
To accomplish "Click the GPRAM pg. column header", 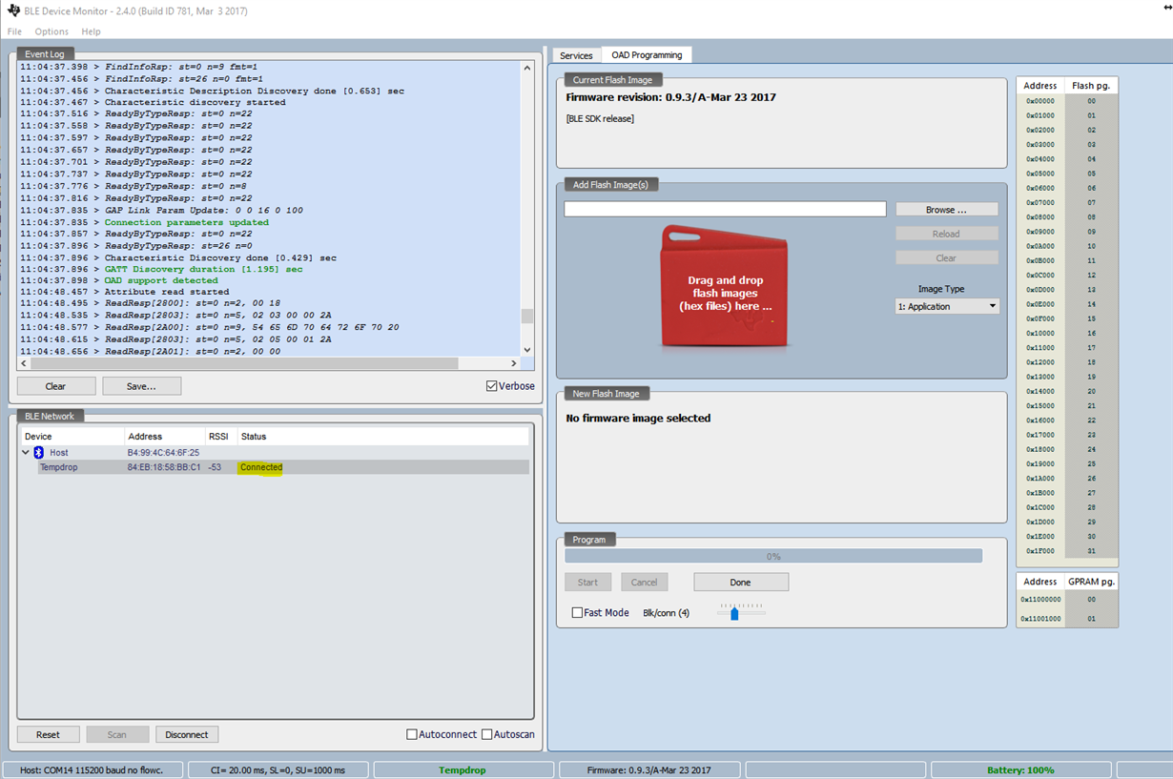I will point(1091,581).
